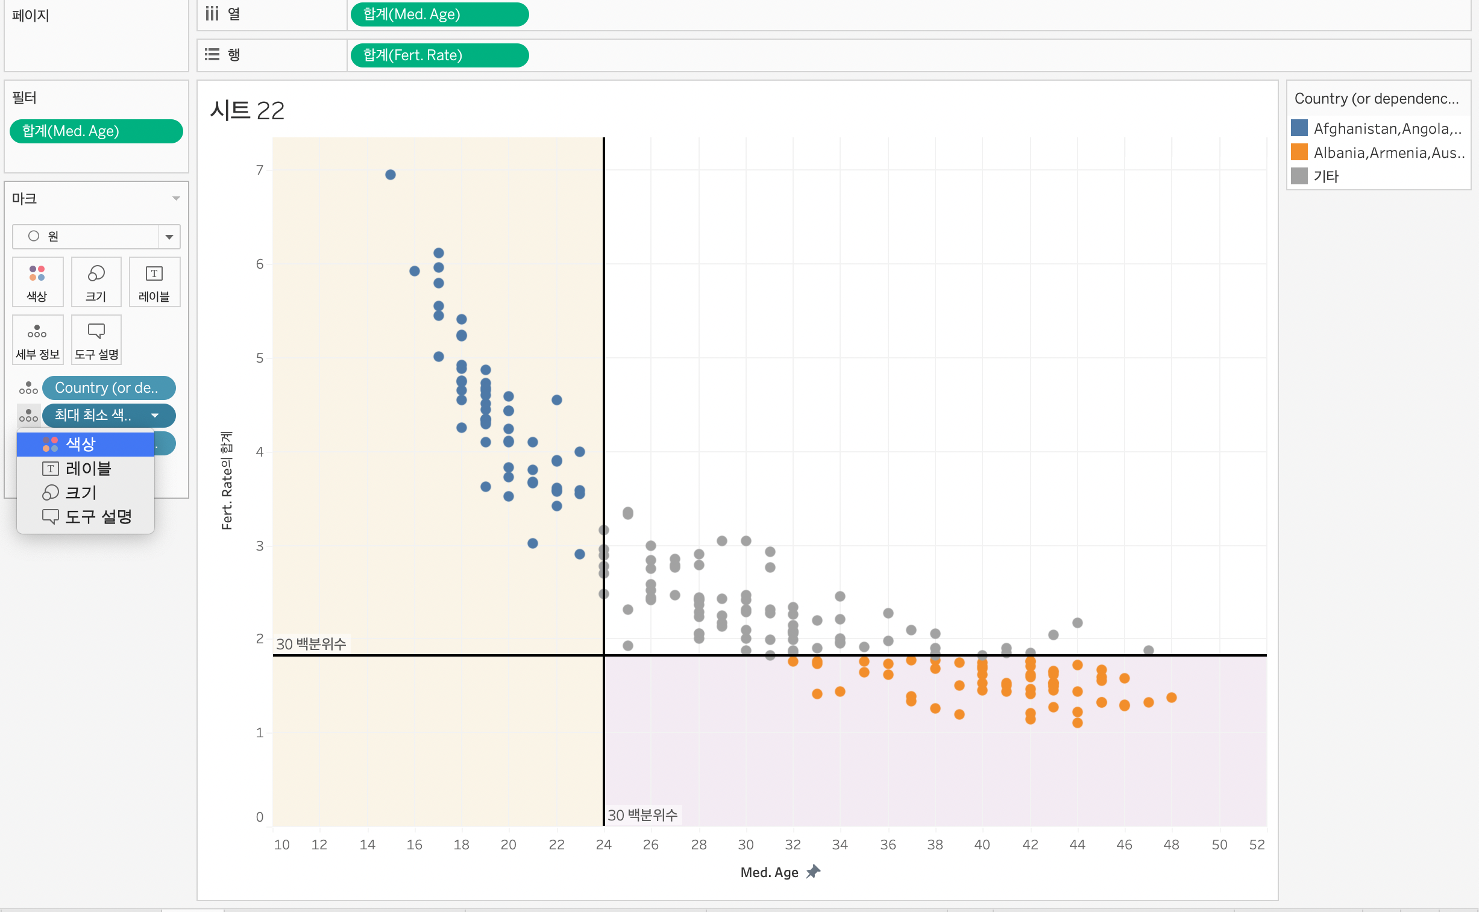Screen dimensions: 1479x912
Task: Open dropdown arrow on 최대 최소 색 pill
Action: coord(155,416)
